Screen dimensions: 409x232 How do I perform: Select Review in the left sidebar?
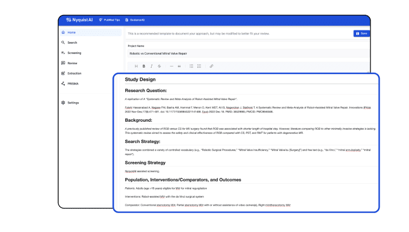(72, 63)
